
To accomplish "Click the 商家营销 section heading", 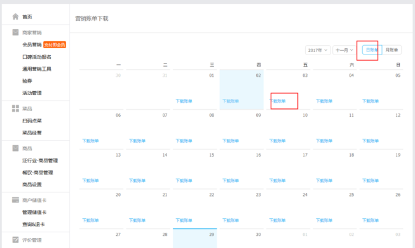I will 32,33.
